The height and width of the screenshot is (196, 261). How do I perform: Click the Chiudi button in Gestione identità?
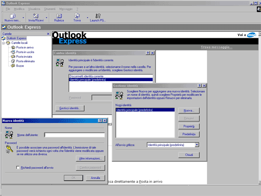click(x=189, y=155)
